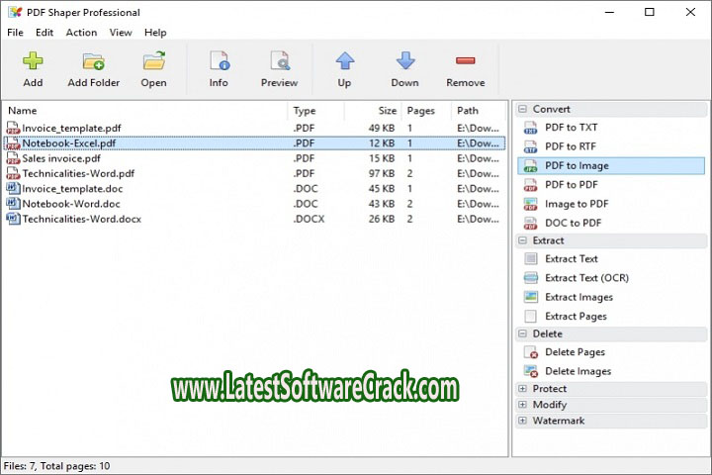Click Delete Pages in the Delete section
Screen dimensions: 712x475
point(575,352)
